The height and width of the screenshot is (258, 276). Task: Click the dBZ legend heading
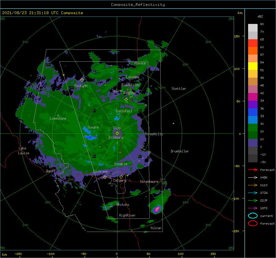coord(260,16)
